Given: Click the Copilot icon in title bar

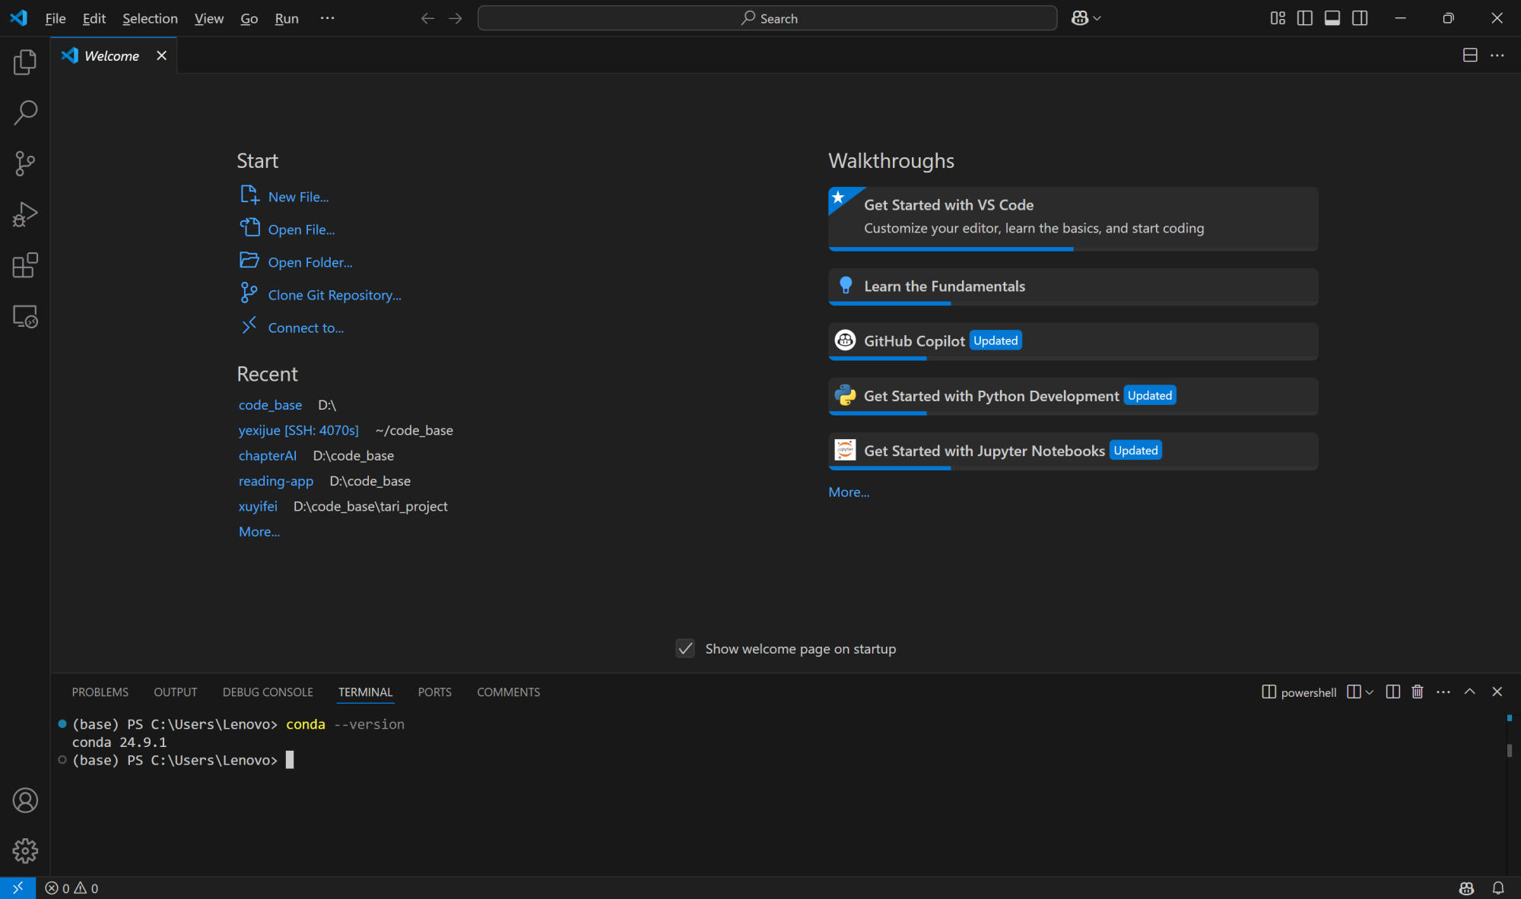Looking at the screenshot, I should pyautogui.click(x=1079, y=18).
